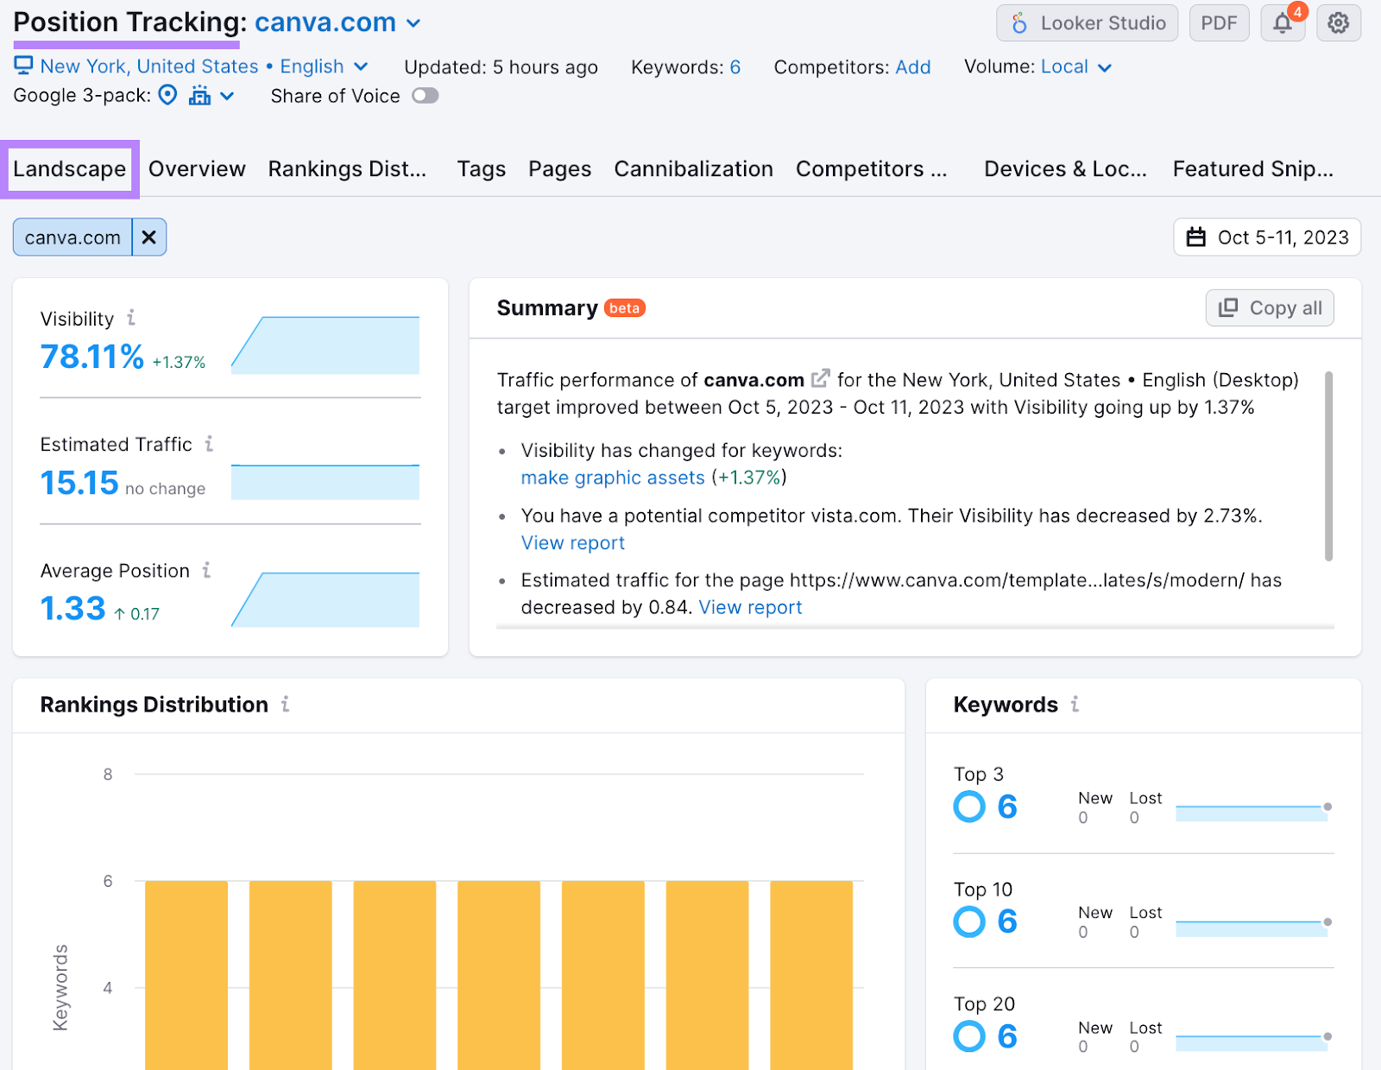Open settings gear icon

click(x=1339, y=23)
